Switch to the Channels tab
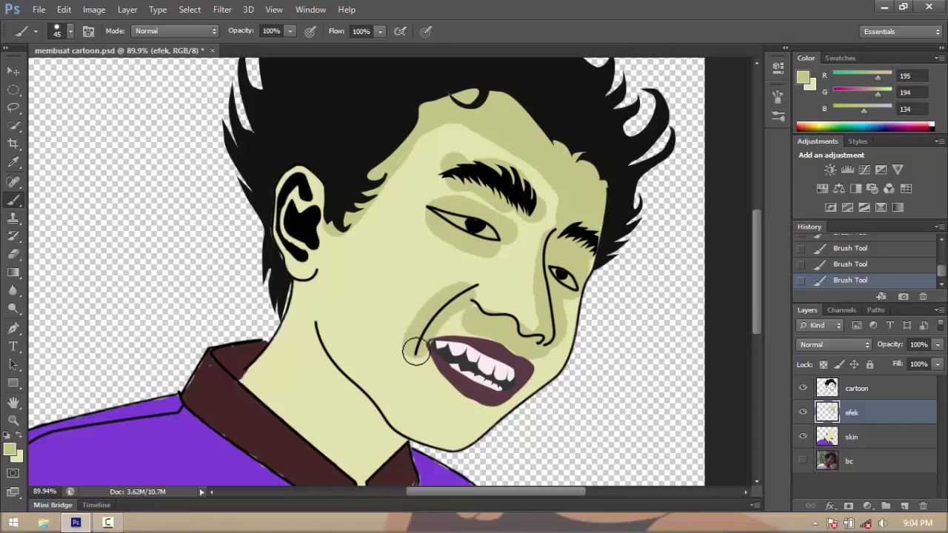948x533 pixels. (841, 310)
